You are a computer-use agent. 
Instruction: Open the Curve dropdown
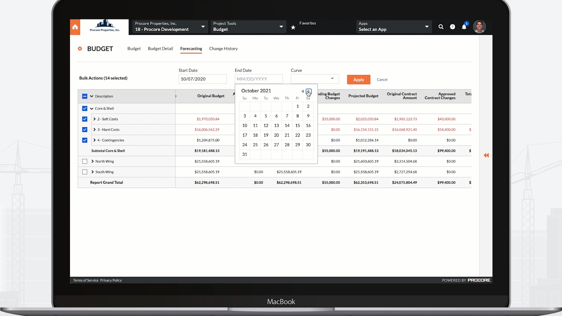pyautogui.click(x=315, y=79)
